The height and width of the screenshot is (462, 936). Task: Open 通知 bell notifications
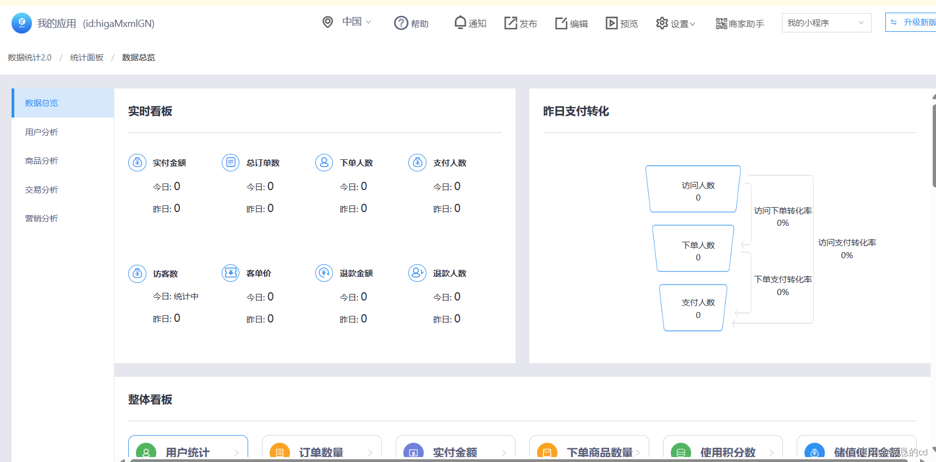click(460, 23)
